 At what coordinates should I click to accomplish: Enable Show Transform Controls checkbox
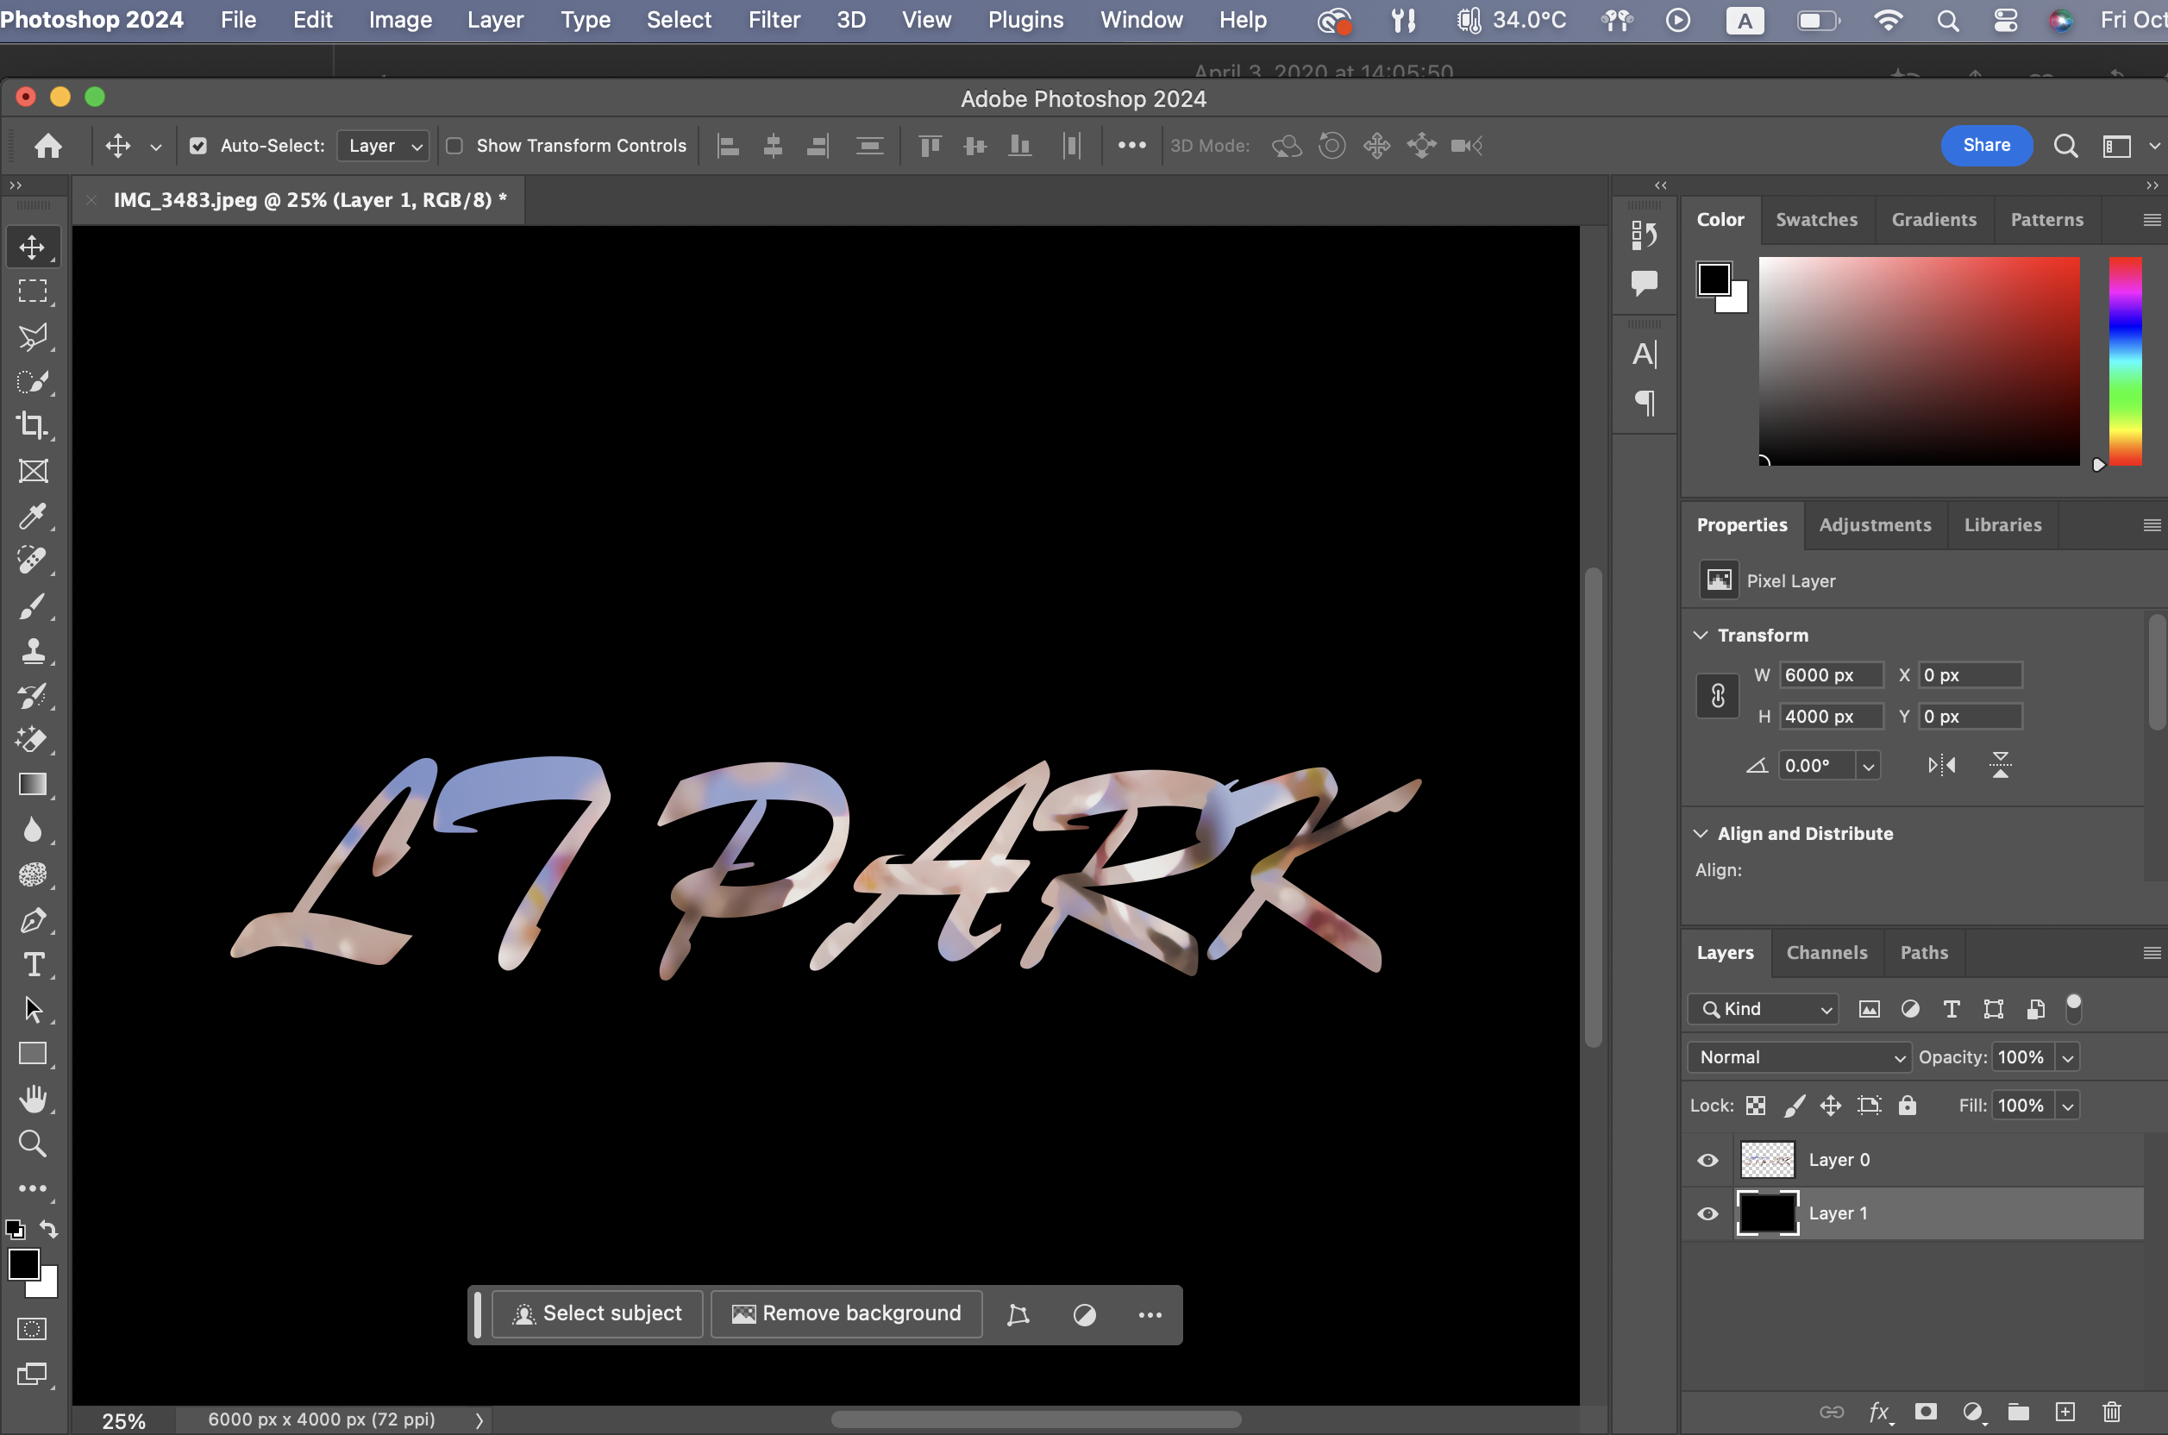pyautogui.click(x=454, y=146)
